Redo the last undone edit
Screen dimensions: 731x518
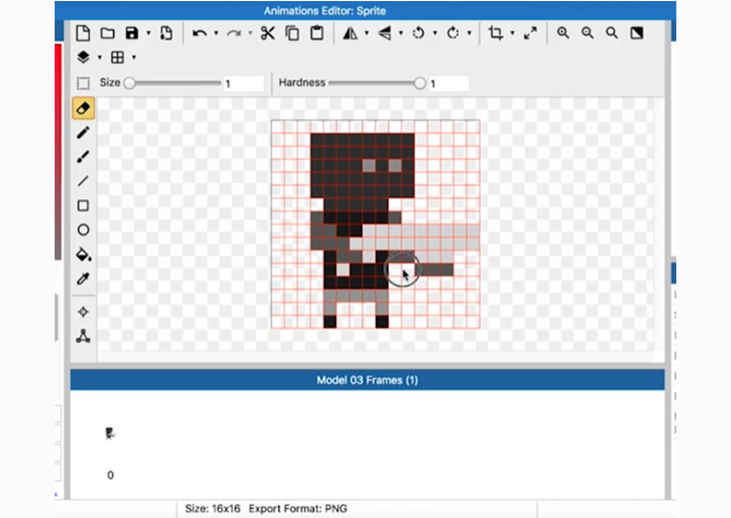click(x=234, y=34)
